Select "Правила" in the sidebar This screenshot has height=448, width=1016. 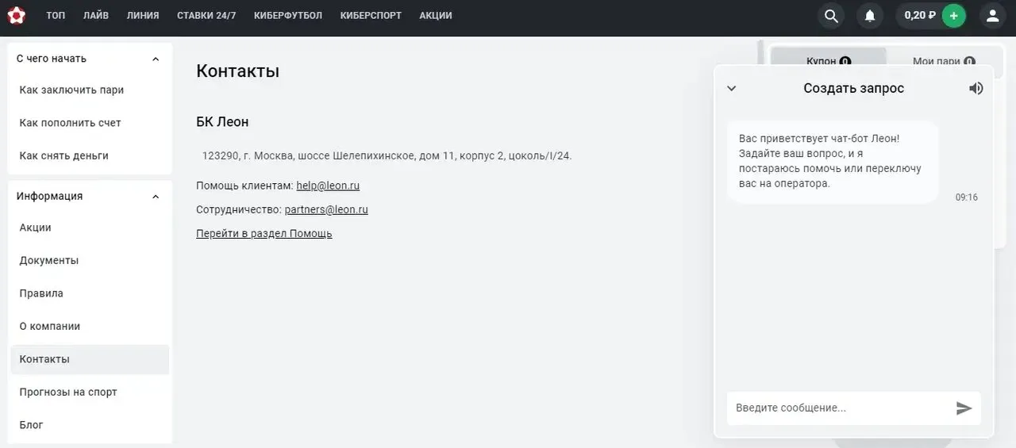(x=41, y=293)
